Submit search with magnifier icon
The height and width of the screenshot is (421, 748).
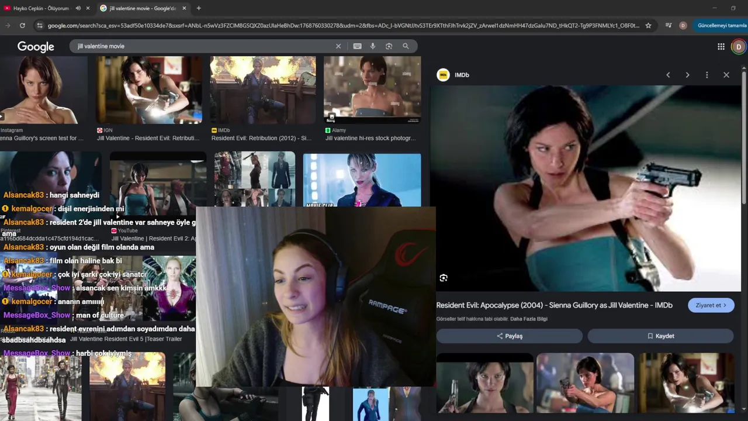click(x=406, y=46)
